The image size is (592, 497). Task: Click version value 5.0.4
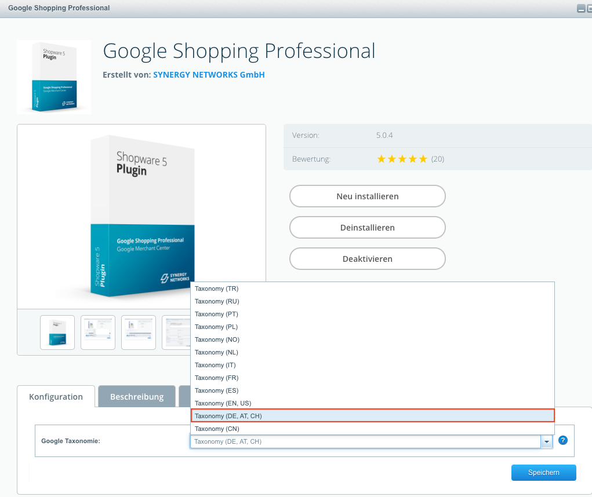(384, 136)
